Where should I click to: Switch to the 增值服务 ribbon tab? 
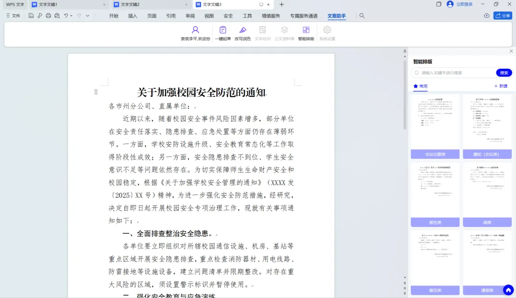tap(271, 16)
